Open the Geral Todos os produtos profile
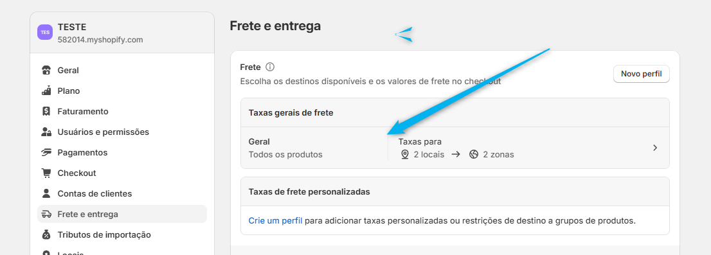 point(455,148)
